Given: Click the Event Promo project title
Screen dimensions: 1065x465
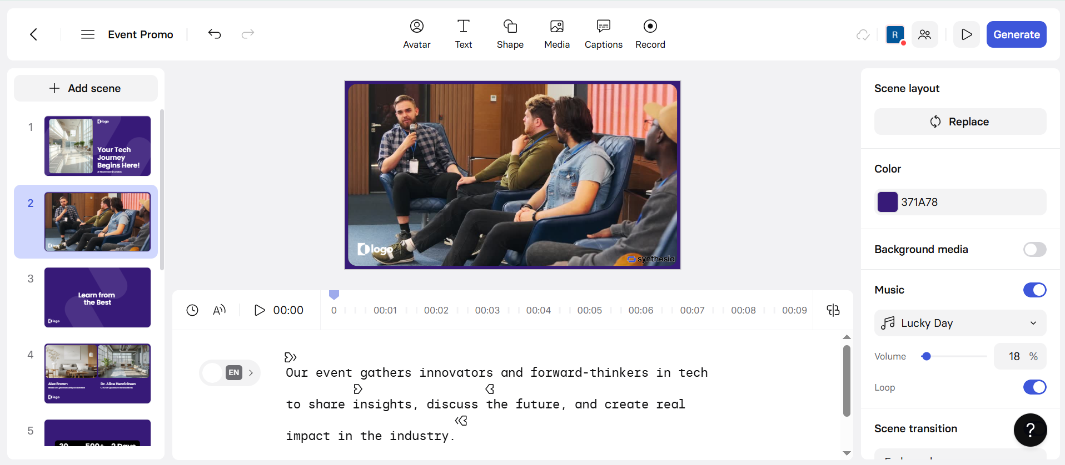Looking at the screenshot, I should coord(141,34).
